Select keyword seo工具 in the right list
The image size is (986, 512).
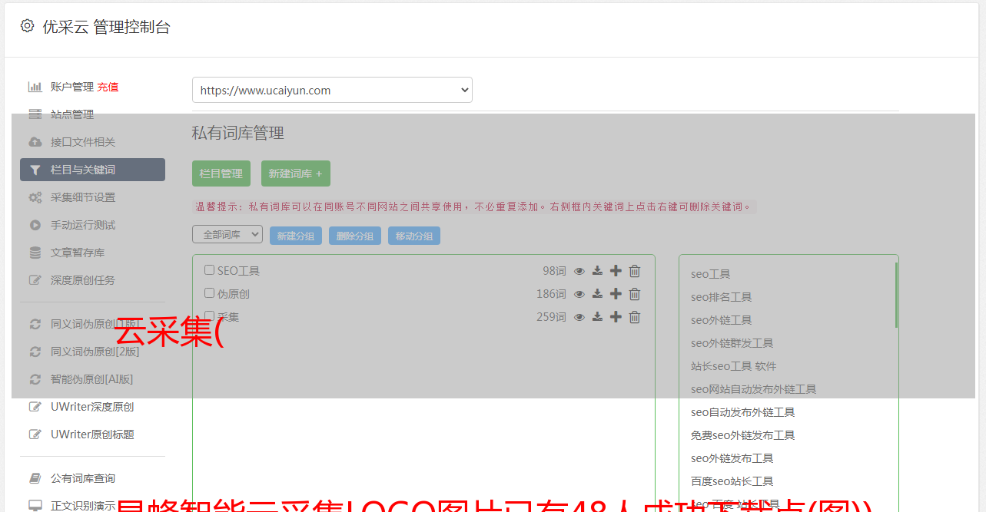[711, 274]
